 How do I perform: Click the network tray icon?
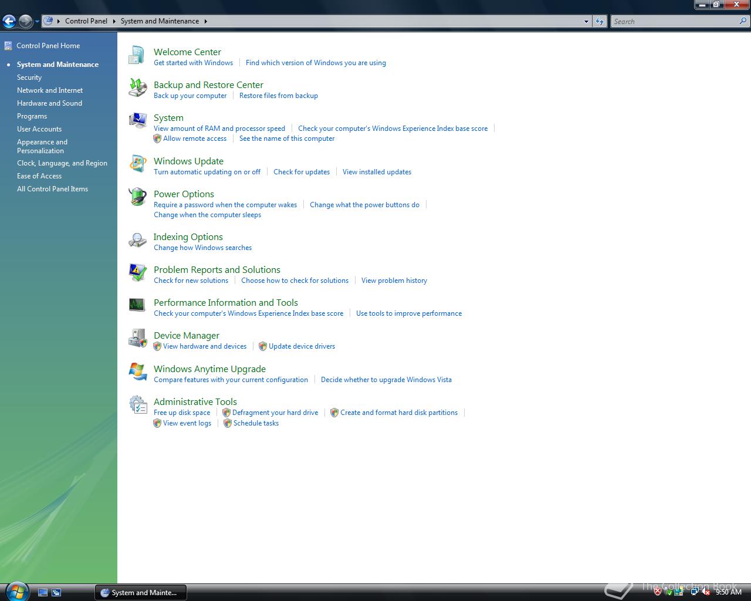click(x=695, y=592)
